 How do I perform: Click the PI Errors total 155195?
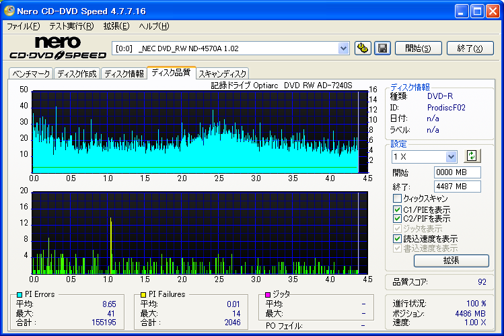tap(104, 322)
